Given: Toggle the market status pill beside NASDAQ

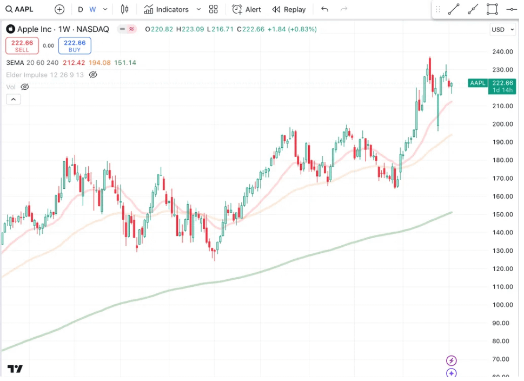Looking at the screenshot, I should click(x=127, y=29).
